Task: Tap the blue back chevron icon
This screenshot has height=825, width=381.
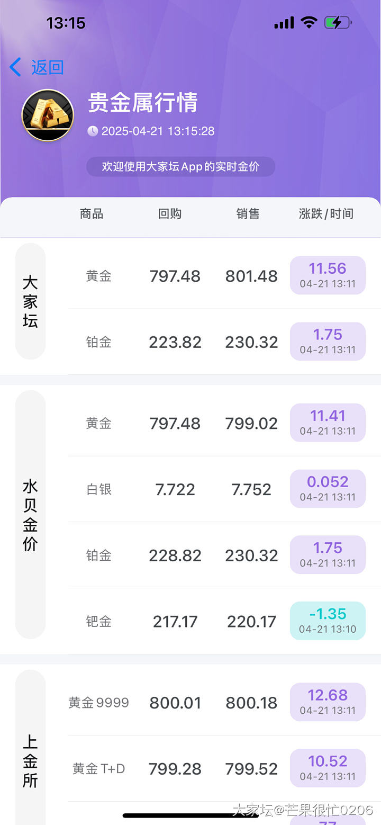Action: (15, 67)
